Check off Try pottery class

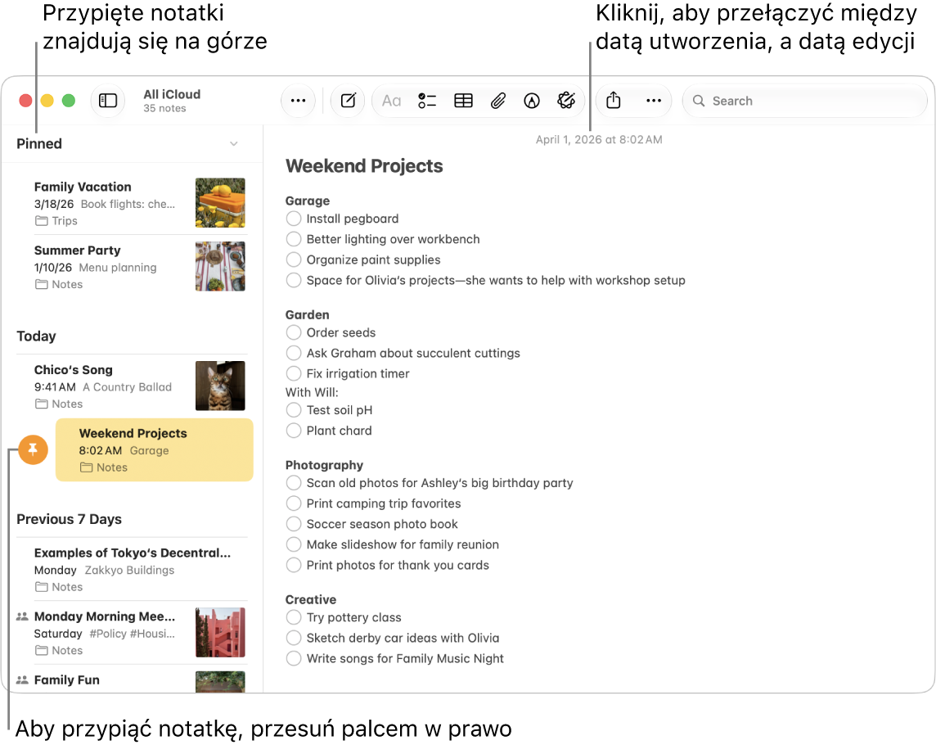294,617
